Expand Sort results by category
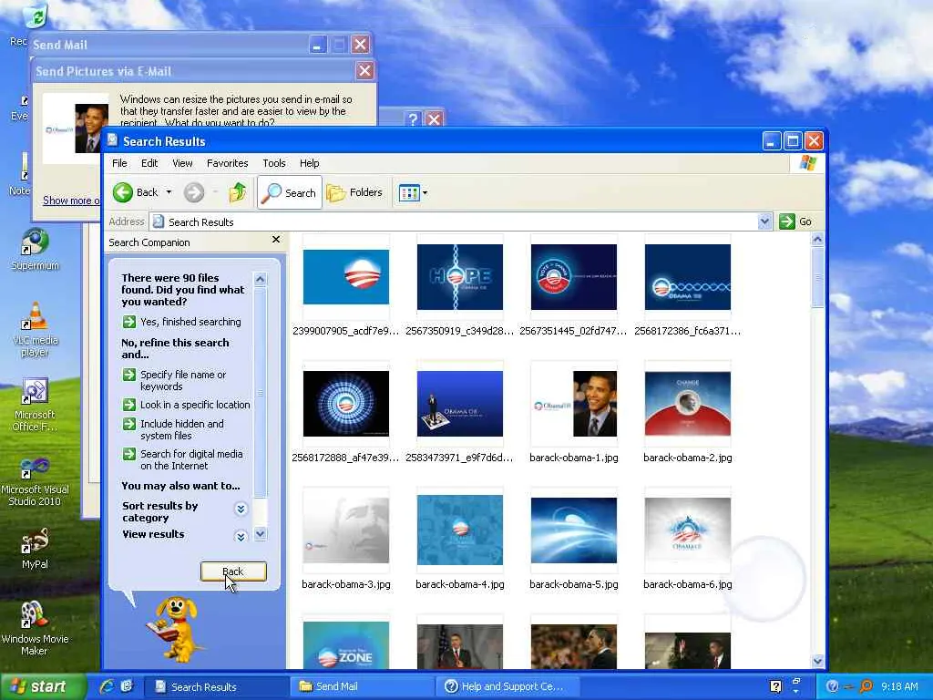This screenshot has height=700, width=933. click(241, 509)
